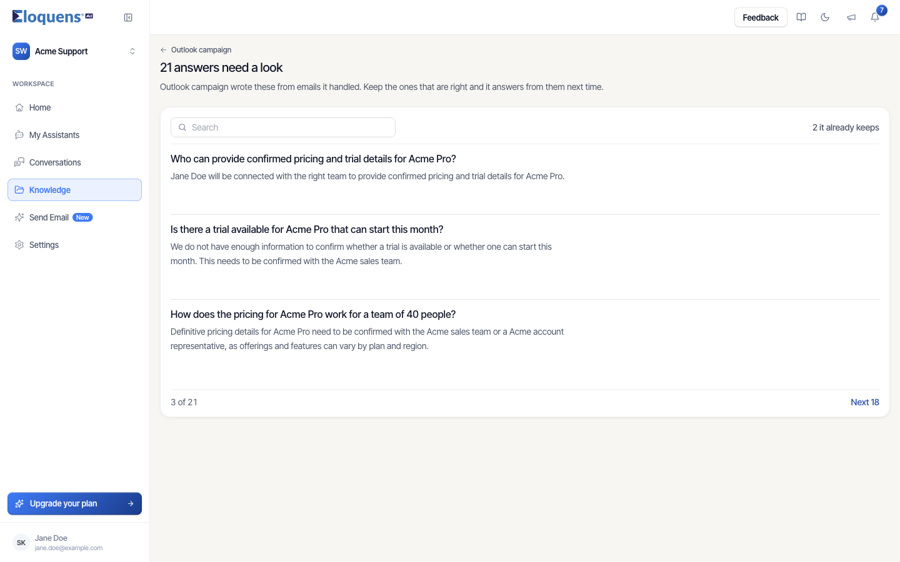Image resolution: width=900 pixels, height=562 pixels.
Task: Open the documentation book icon
Action: [801, 17]
